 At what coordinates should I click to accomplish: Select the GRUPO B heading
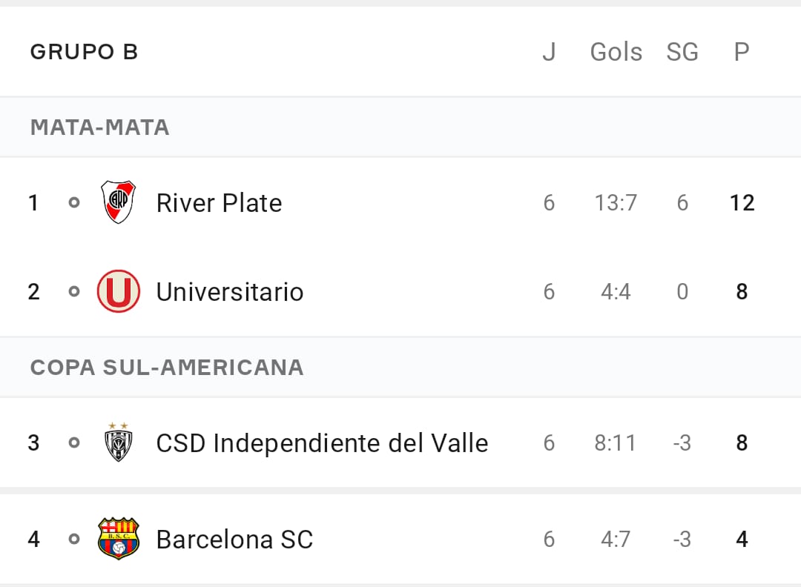(x=85, y=52)
